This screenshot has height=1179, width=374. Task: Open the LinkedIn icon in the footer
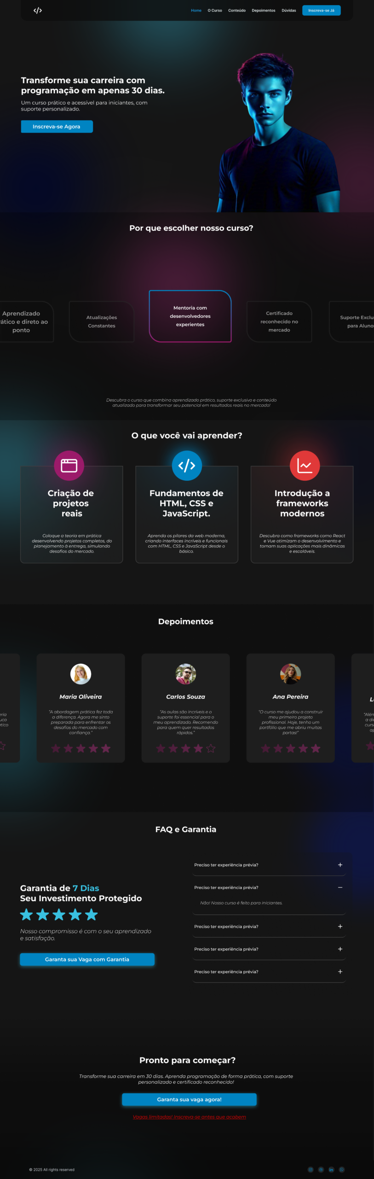pos(331,1169)
